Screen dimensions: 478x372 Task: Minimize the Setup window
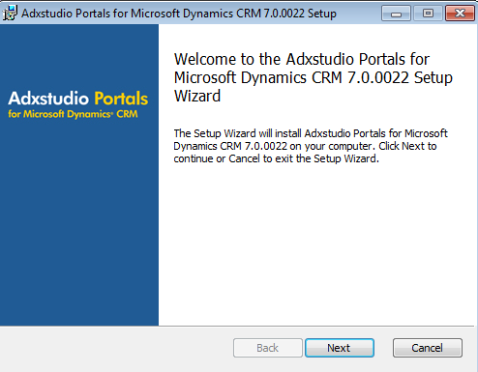(396, 14)
